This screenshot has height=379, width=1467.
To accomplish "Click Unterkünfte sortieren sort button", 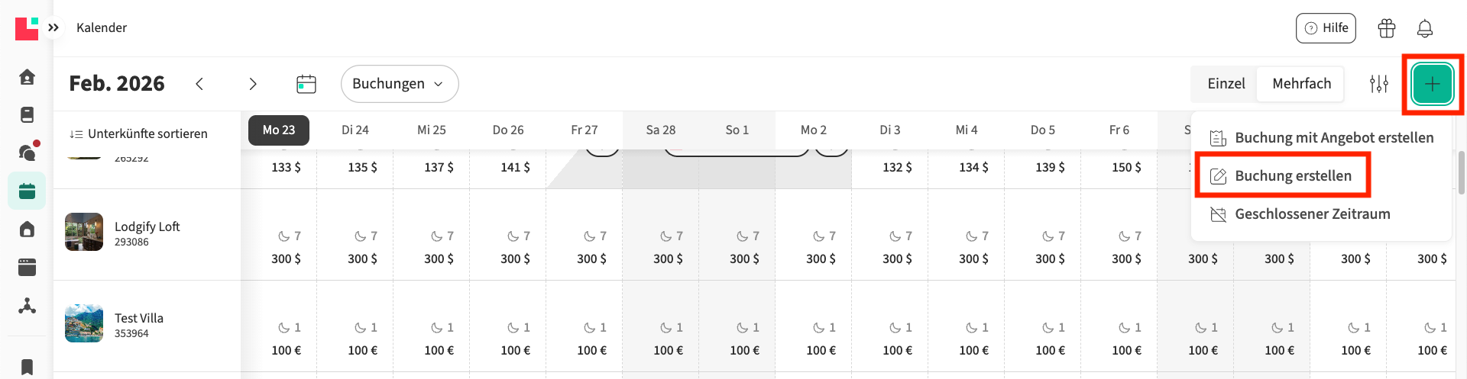I will pyautogui.click(x=139, y=134).
